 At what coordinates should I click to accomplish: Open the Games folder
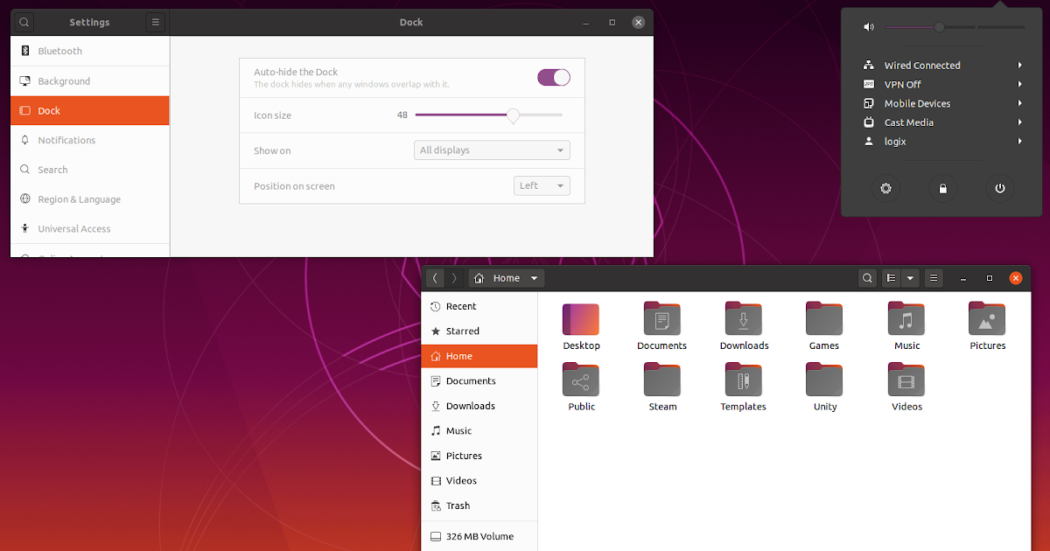click(824, 327)
